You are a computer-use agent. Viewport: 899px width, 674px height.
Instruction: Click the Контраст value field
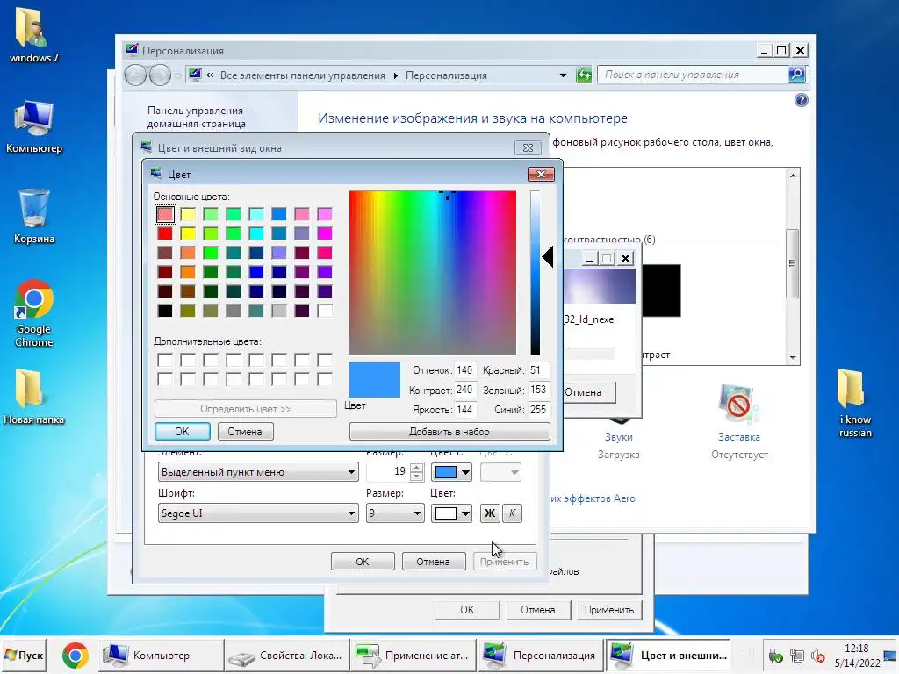[x=464, y=390]
